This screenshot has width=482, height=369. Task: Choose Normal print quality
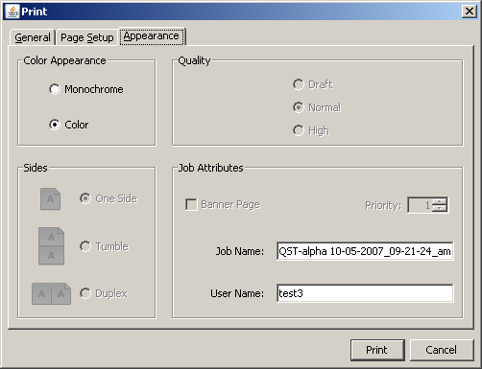pos(299,107)
